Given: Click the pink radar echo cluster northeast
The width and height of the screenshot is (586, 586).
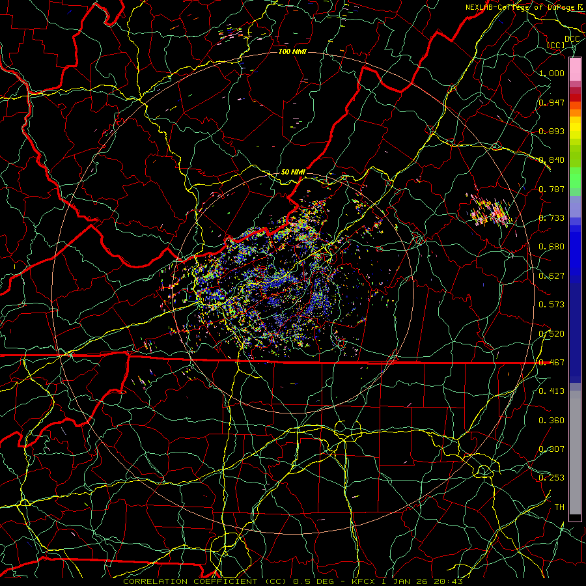Looking at the screenshot, I should pos(489,211).
